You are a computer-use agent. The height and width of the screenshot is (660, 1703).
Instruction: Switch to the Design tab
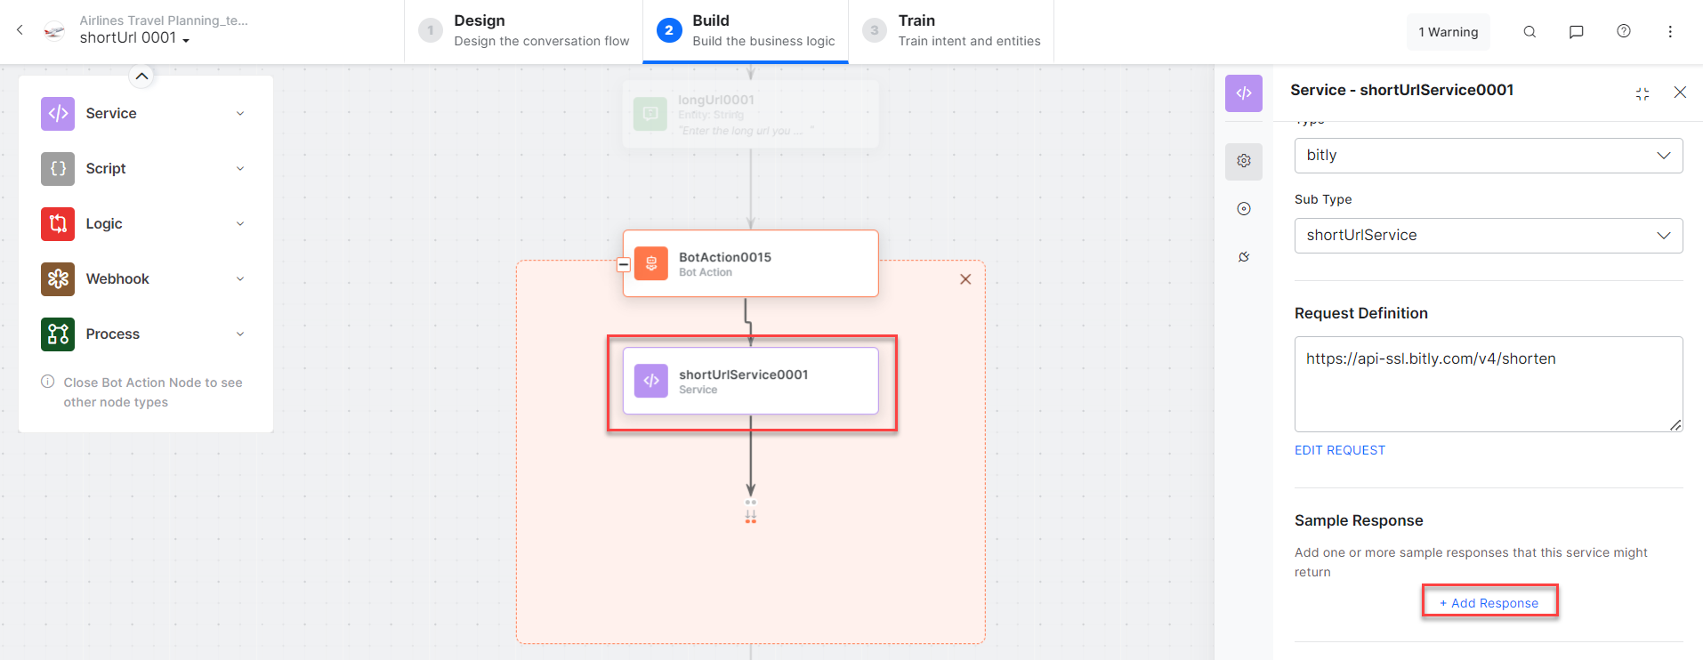point(524,31)
